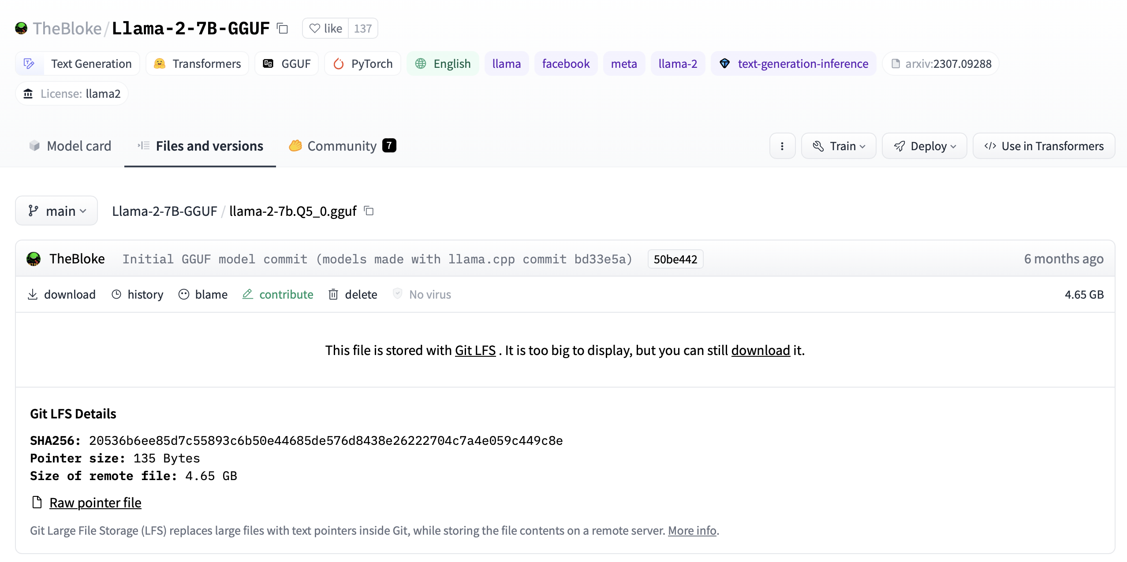Click the PyTorch flame icon
Screen dimensions: 1127x562
click(x=339, y=64)
